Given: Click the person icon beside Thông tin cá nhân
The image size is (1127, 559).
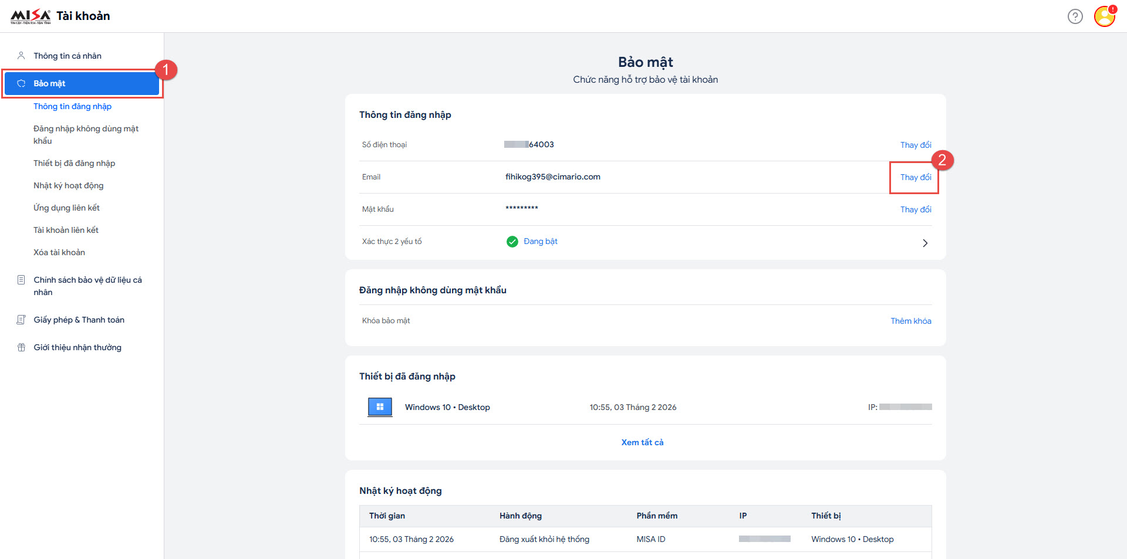Looking at the screenshot, I should [x=21, y=56].
